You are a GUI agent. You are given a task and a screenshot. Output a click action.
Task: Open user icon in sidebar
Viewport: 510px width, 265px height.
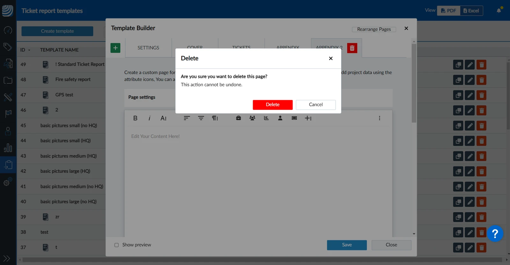point(8,131)
